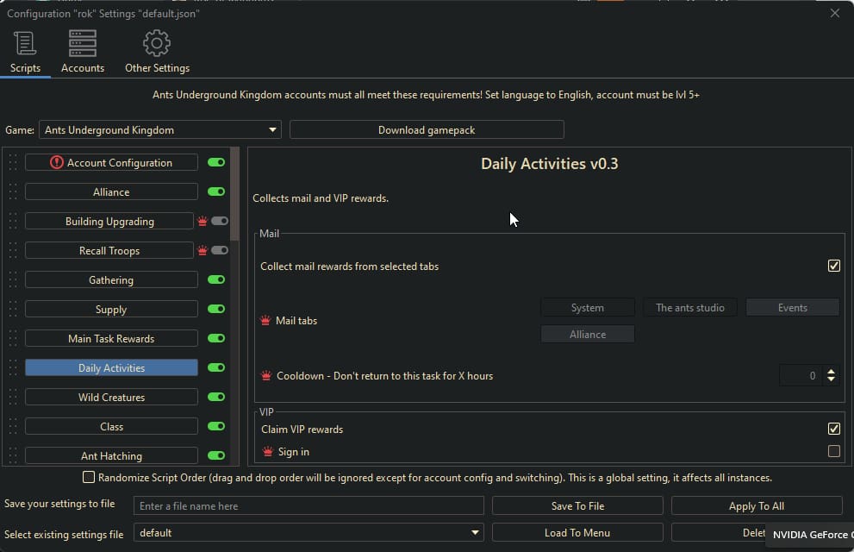Open the Scripts tab icon

coord(25,43)
